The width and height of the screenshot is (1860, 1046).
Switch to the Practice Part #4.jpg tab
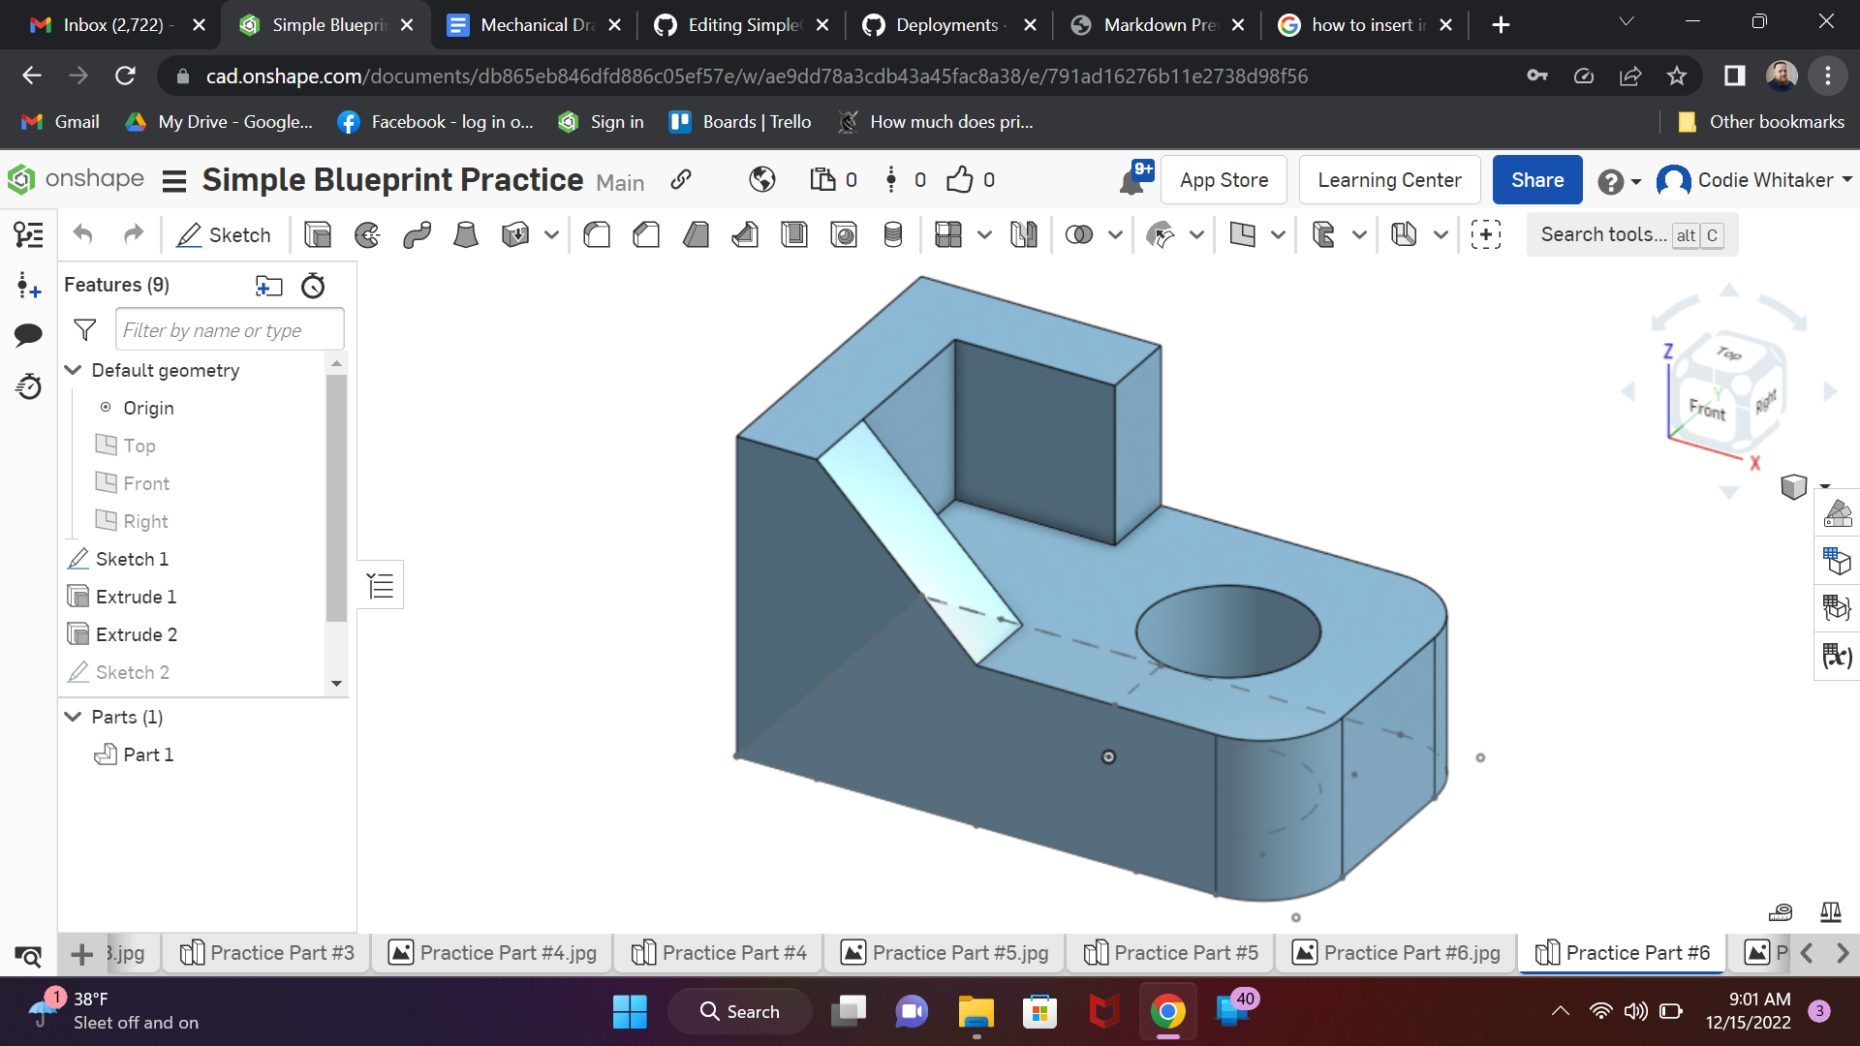click(x=492, y=953)
